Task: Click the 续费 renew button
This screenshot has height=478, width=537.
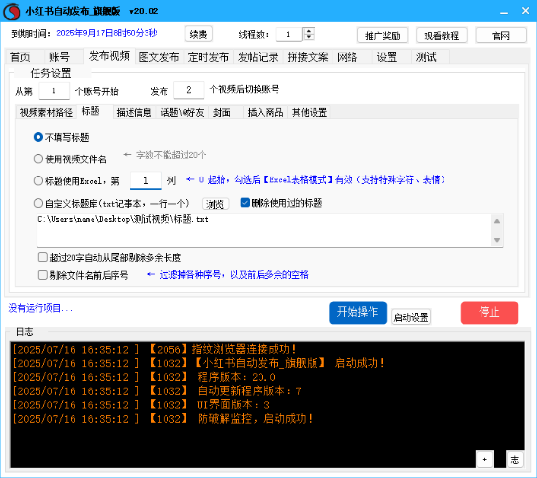Action: (198, 34)
